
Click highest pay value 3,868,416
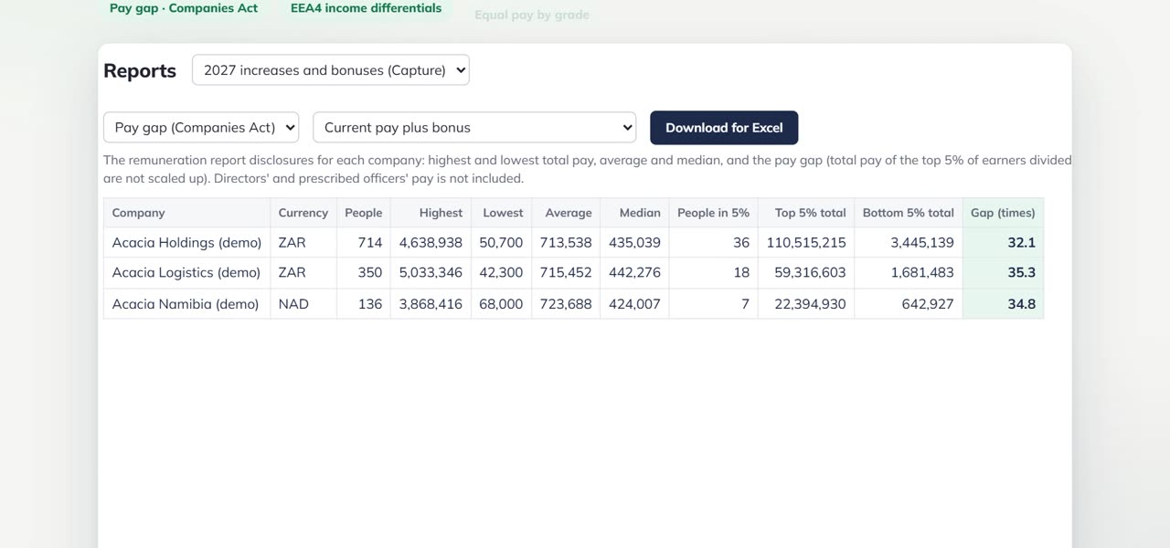coord(431,304)
